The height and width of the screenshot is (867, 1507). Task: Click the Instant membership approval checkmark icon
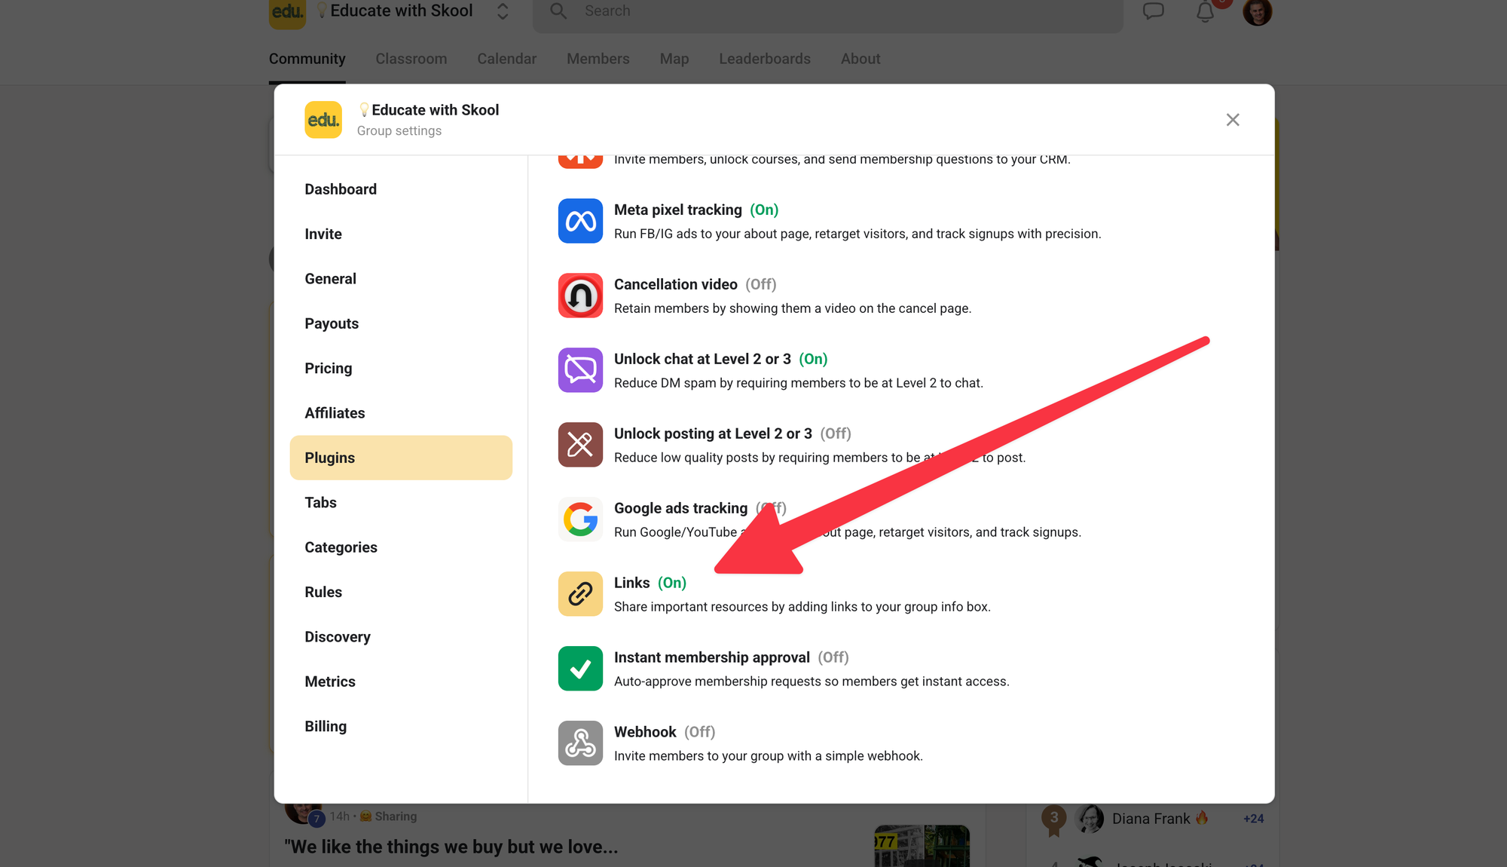[x=580, y=669]
